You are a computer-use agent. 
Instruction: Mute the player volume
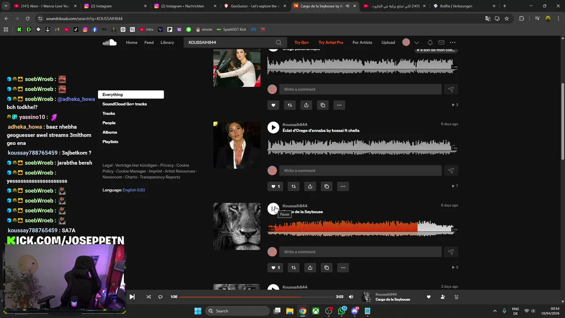click(351, 297)
